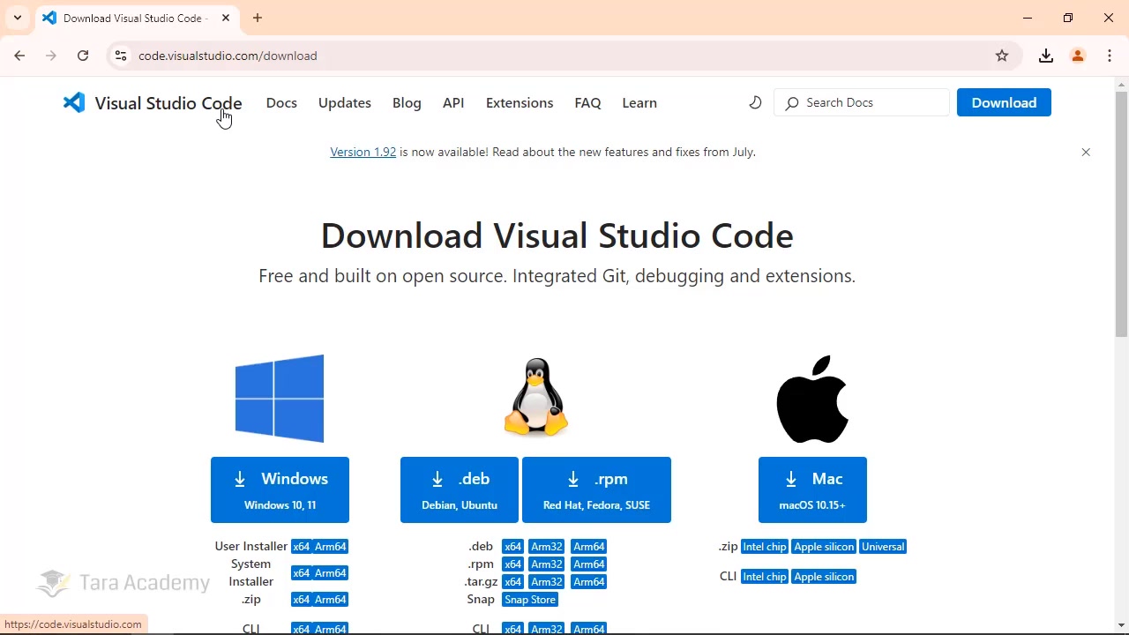Open the Version 1.92 release notes link
This screenshot has height=635, width=1129.
click(363, 152)
